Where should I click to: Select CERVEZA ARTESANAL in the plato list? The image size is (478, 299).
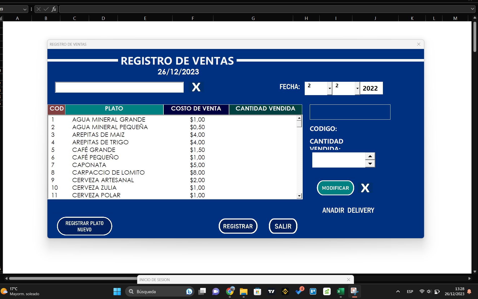[x=103, y=180]
